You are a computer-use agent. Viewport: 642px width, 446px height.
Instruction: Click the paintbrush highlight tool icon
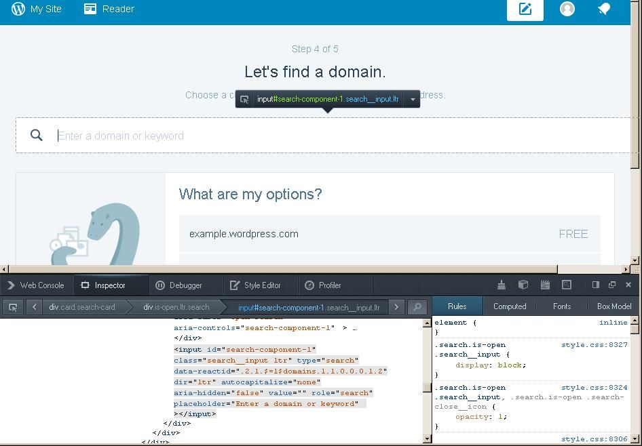501,285
